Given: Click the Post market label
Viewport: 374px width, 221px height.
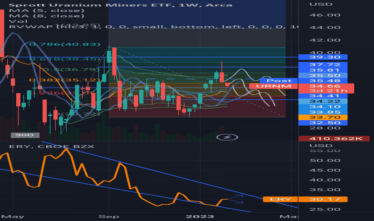Looking at the screenshot, I should [279, 81].
